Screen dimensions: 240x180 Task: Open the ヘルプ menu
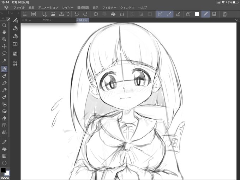click(x=143, y=7)
